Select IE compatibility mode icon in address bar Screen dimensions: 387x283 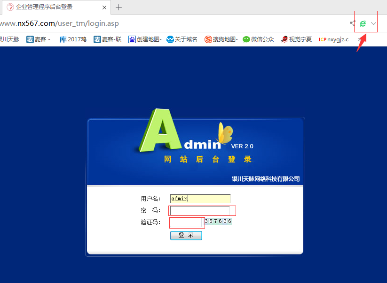point(362,23)
